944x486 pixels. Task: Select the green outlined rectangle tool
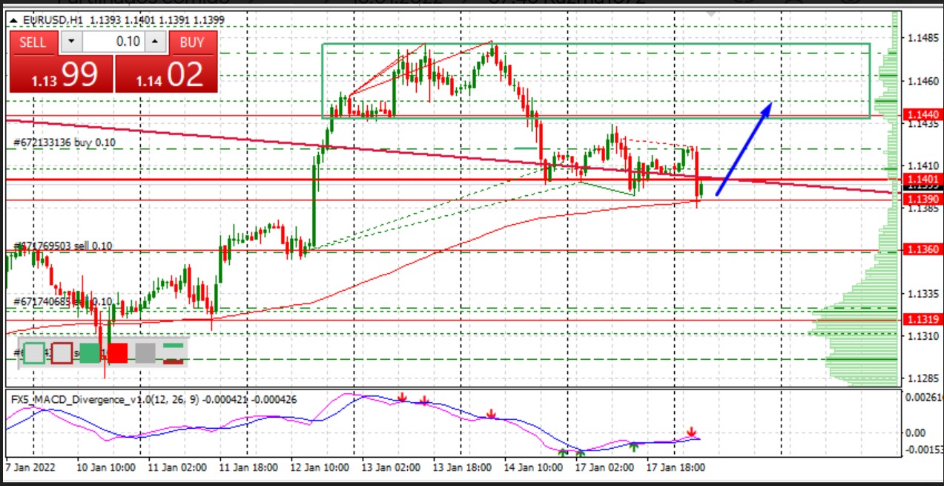tap(34, 352)
